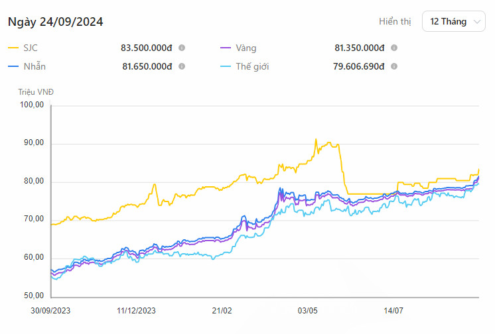Screen dimensions: 495x334
Task: Click the 30/09/2023 x-axis date label
Action: (x=50, y=310)
